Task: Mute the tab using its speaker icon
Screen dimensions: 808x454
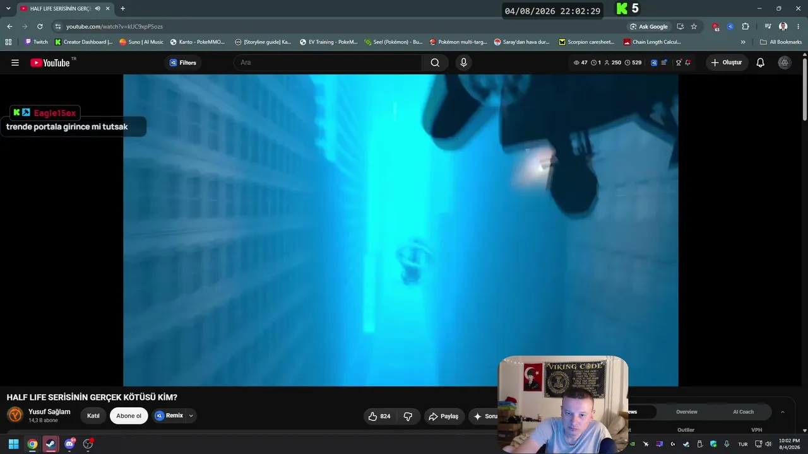Action: [x=97, y=9]
